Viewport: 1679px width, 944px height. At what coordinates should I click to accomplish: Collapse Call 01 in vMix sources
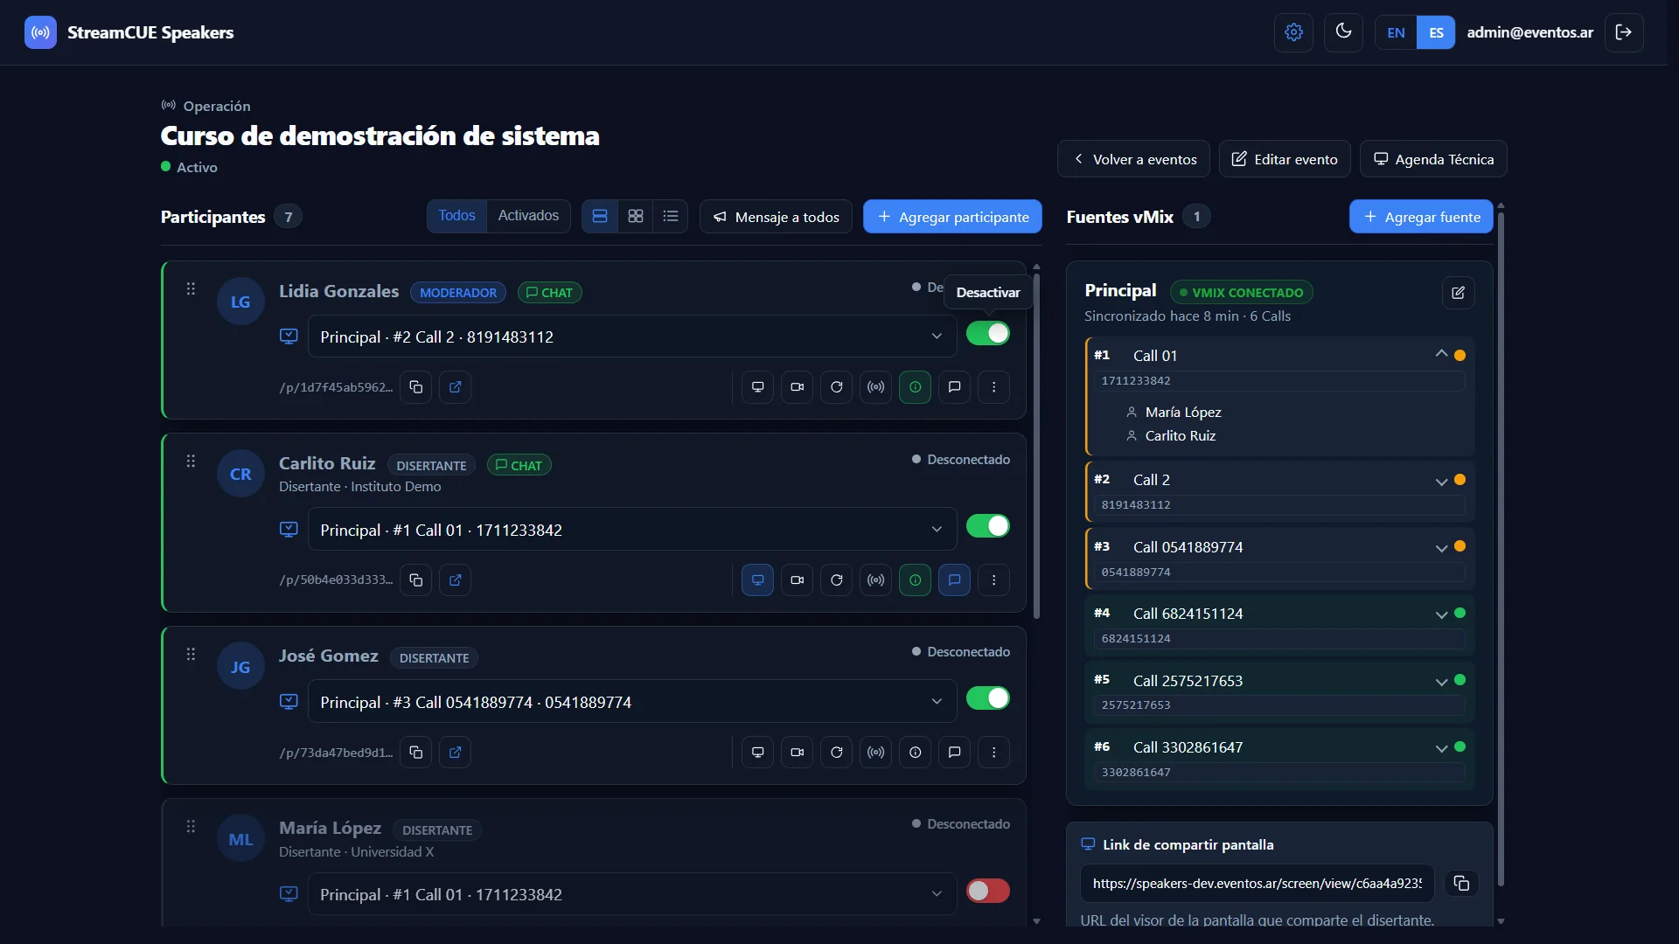[1441, 354]
